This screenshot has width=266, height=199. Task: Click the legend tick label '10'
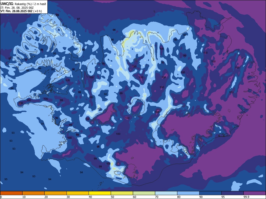[x=24, y=197]
